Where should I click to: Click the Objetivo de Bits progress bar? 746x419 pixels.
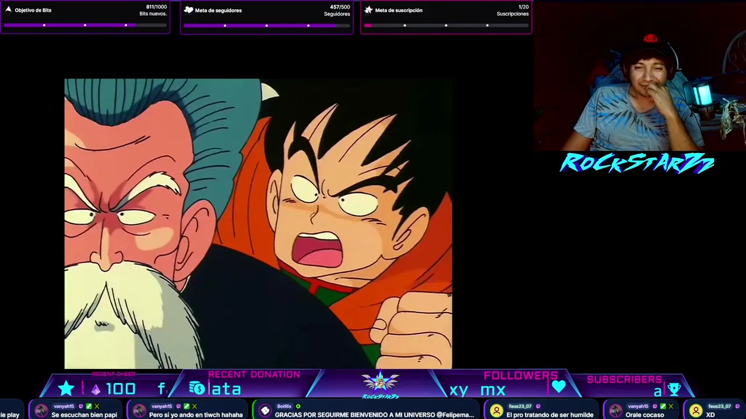point(85,25)
